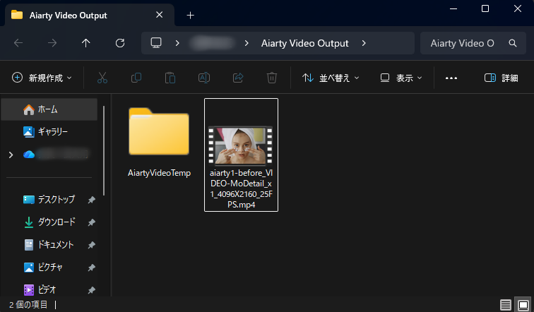Image resolution: width=534 pixels, height=312 pixels.
Task: Click the Paste clipboard icon
Action: pyautogui.click(x=170, y=78)
